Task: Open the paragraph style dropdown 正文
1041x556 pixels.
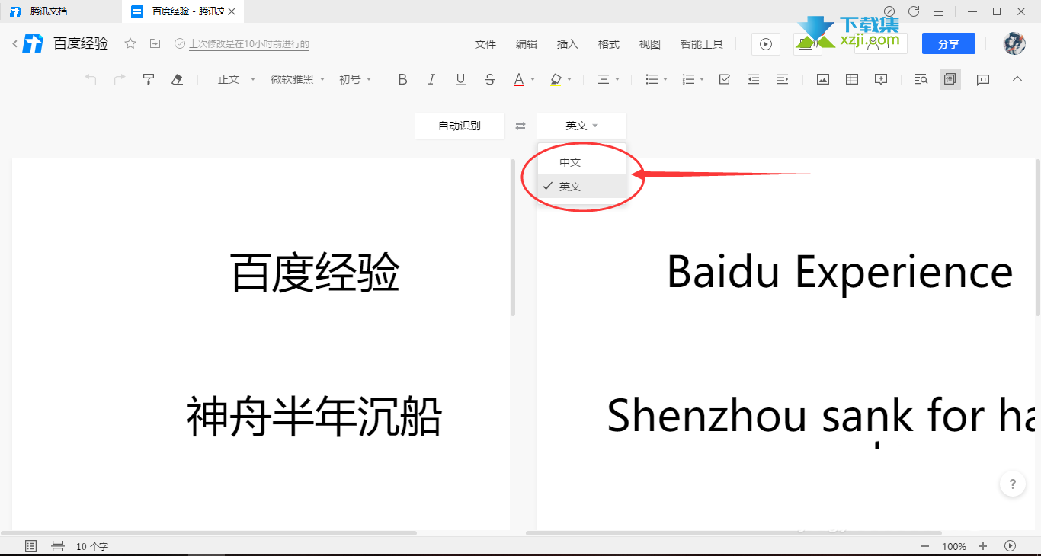Action: [x=236, y=79]
